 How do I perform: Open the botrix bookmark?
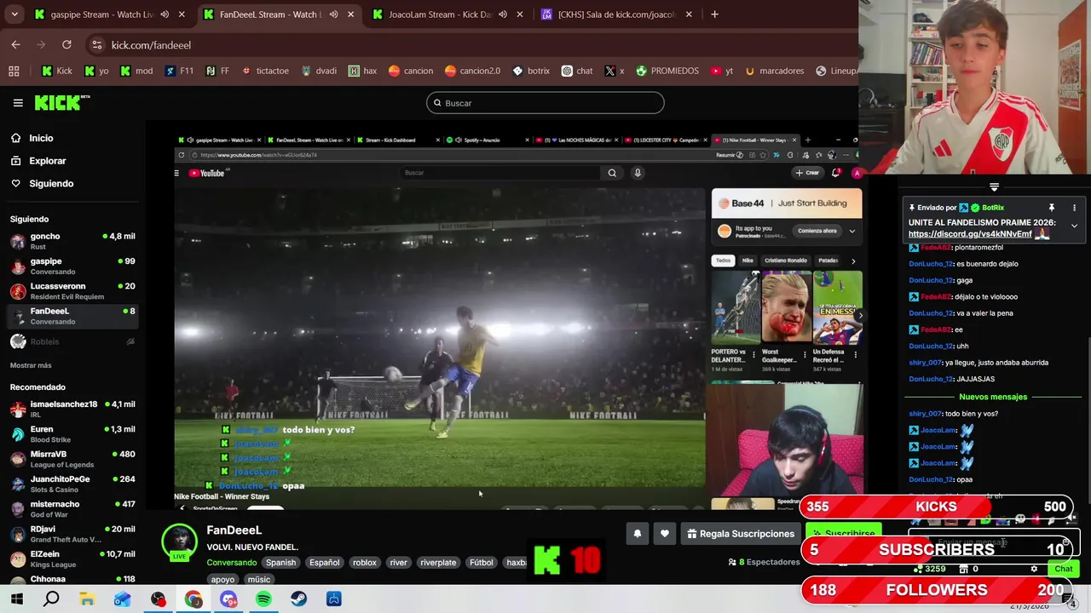tap(530, 71)
